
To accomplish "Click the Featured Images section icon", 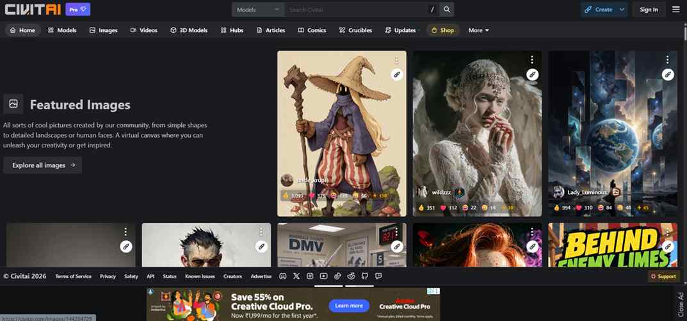I will tap(13, 104).
